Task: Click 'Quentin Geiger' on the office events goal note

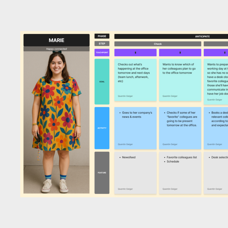Action: coord(125,96)
